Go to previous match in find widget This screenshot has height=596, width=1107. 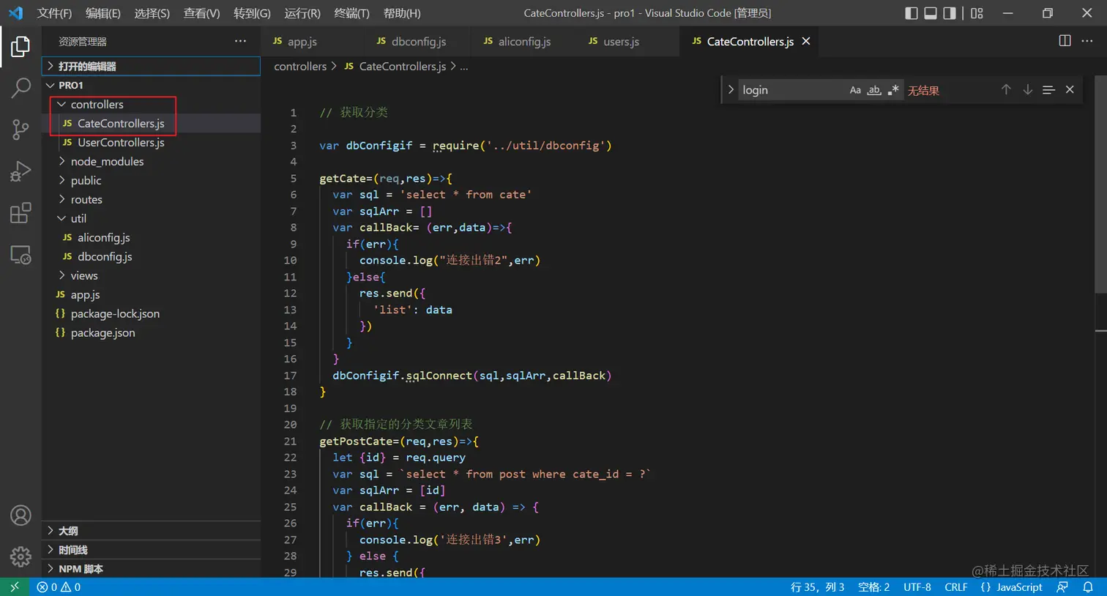point(1006,89)
